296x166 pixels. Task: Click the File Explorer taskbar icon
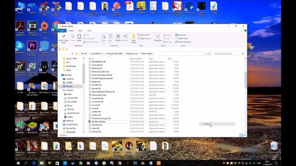click(42, 163)
